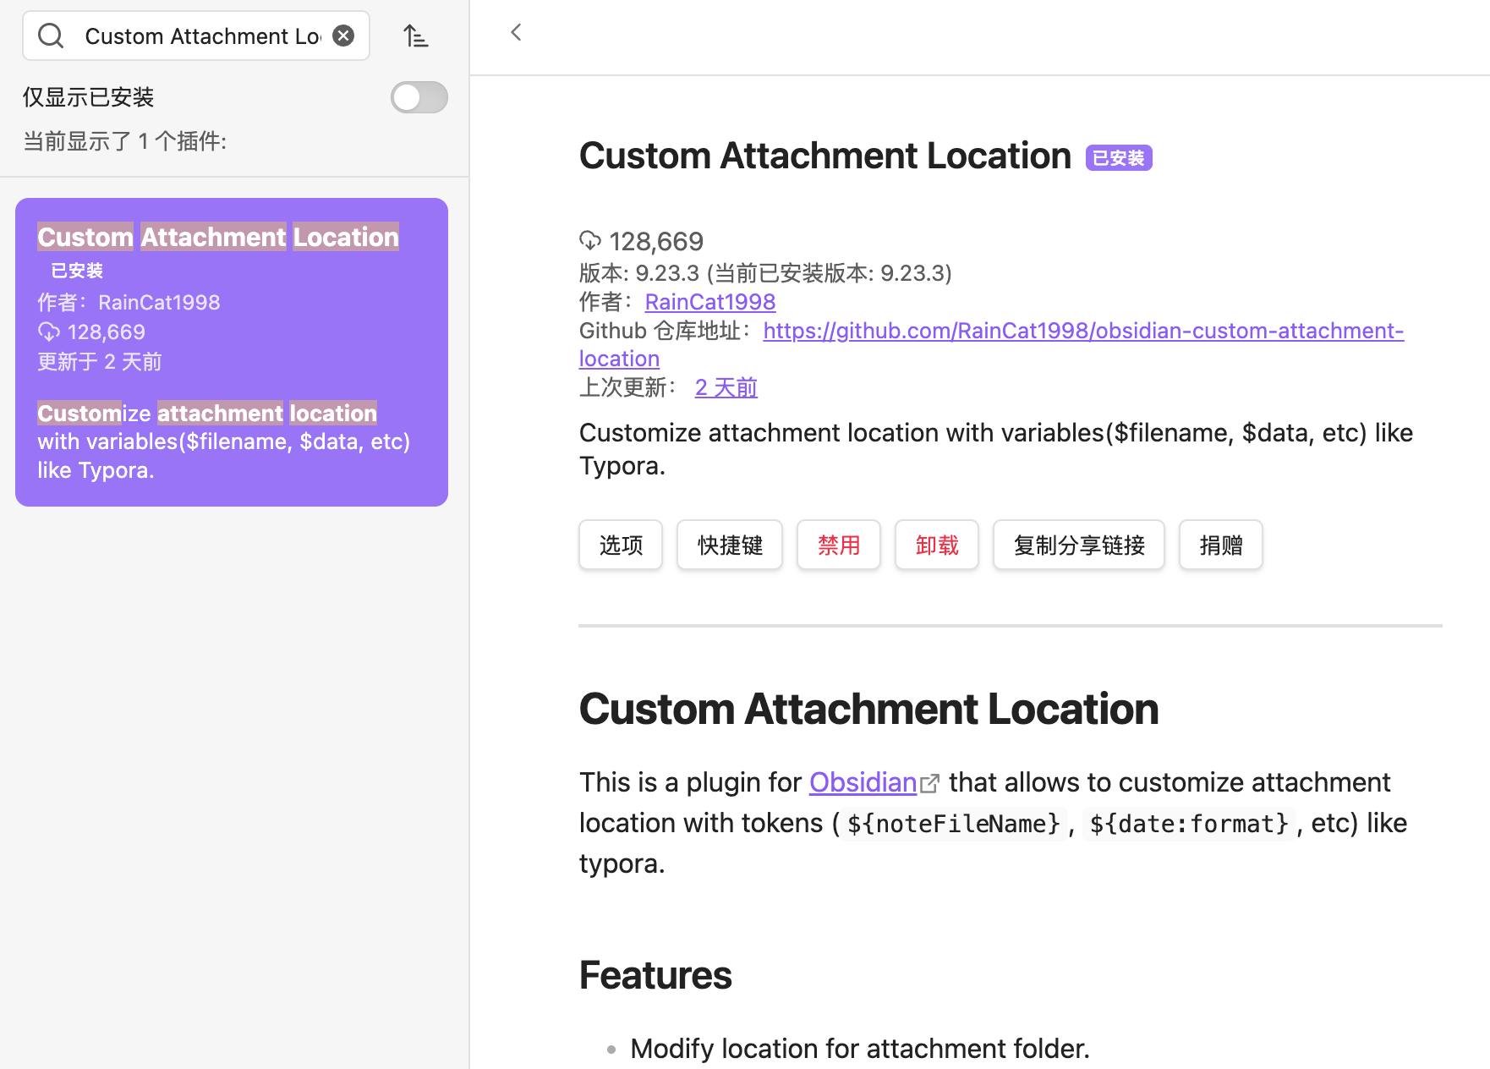The image size is (1490, 1069).
Task: Open plugin settings with 选项 button
Action: [x=620, y=545]
